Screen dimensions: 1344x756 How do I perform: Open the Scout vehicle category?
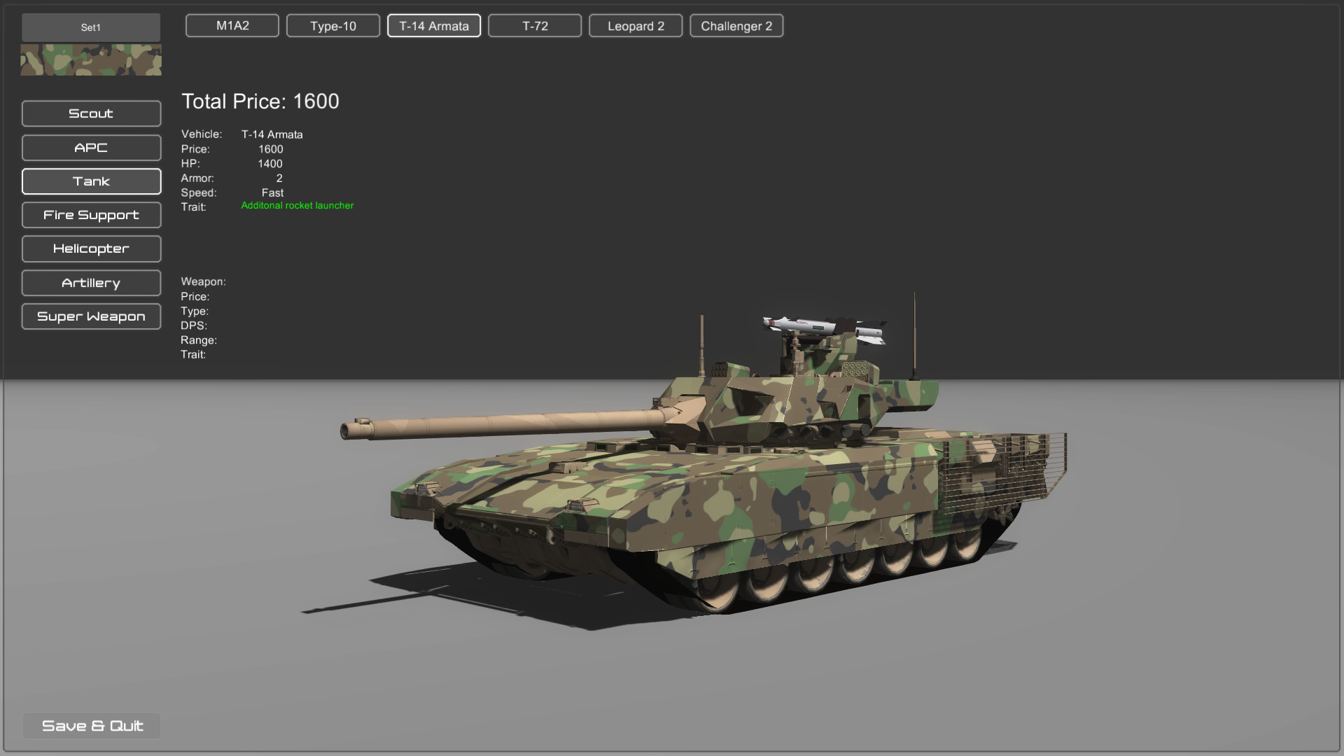[x=91, y=113]
